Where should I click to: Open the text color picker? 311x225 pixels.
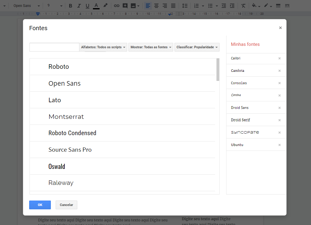tap(96, 5)
